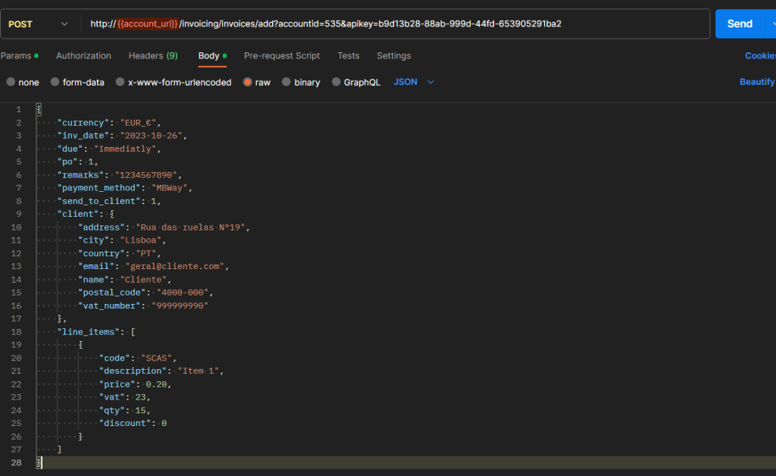Click the request URL input field
Image resolution: width=776 pixels, height=476 pixels.
(x=394, y=24)
